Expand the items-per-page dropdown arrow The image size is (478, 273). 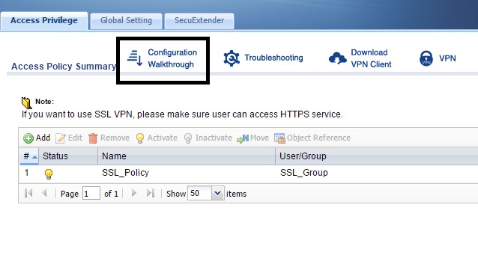[x=218, y=193]
